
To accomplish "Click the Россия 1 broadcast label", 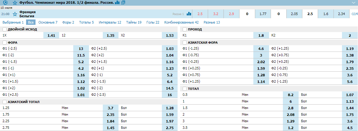I will 178,14.
